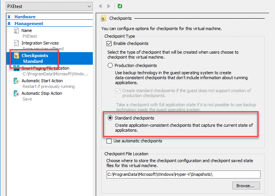Click the 'Standard' subtitle under Checkpoints
Image resolution: width=275 pixels, height=196 pixels.
click(33, 61)
